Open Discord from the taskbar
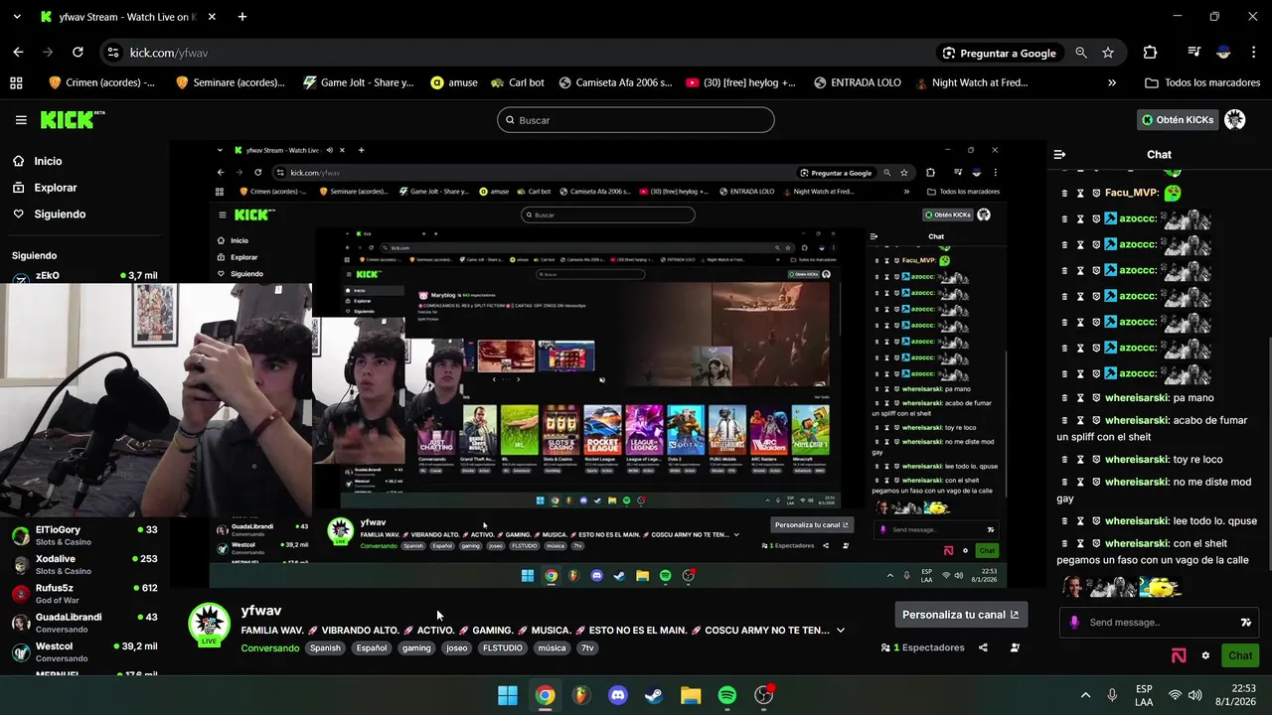Image resolution: width=1272 pixels, height=715 pixels. click(x=618, y=695)
